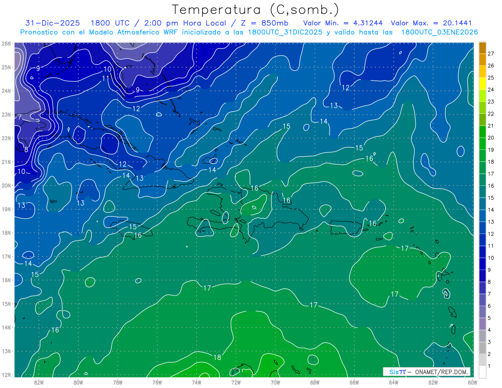
Task: Click the '20N' latitude axis label
Action: (6, 185)
